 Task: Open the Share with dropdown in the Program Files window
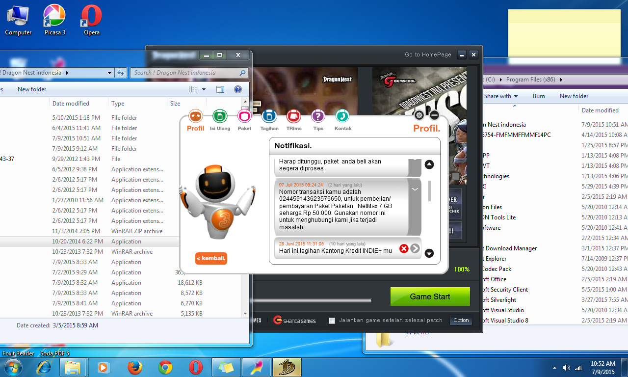500,96
